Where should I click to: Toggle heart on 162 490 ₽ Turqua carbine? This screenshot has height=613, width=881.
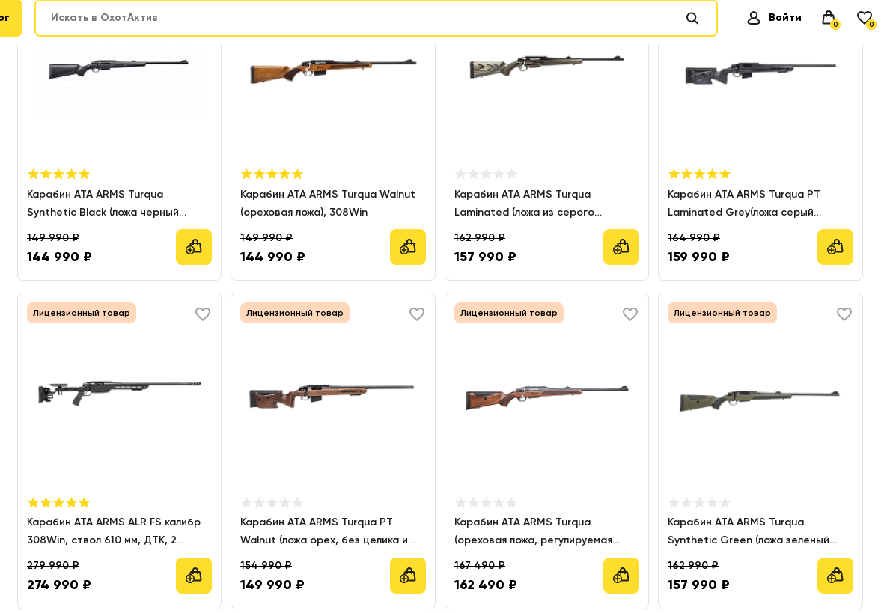pyautogui.click(x=630, y=314)
